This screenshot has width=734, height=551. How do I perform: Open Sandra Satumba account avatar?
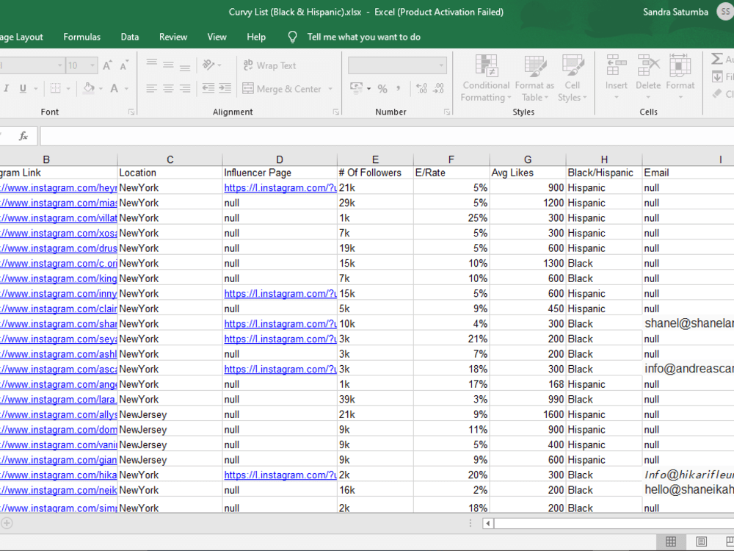(x=725, y=12)
